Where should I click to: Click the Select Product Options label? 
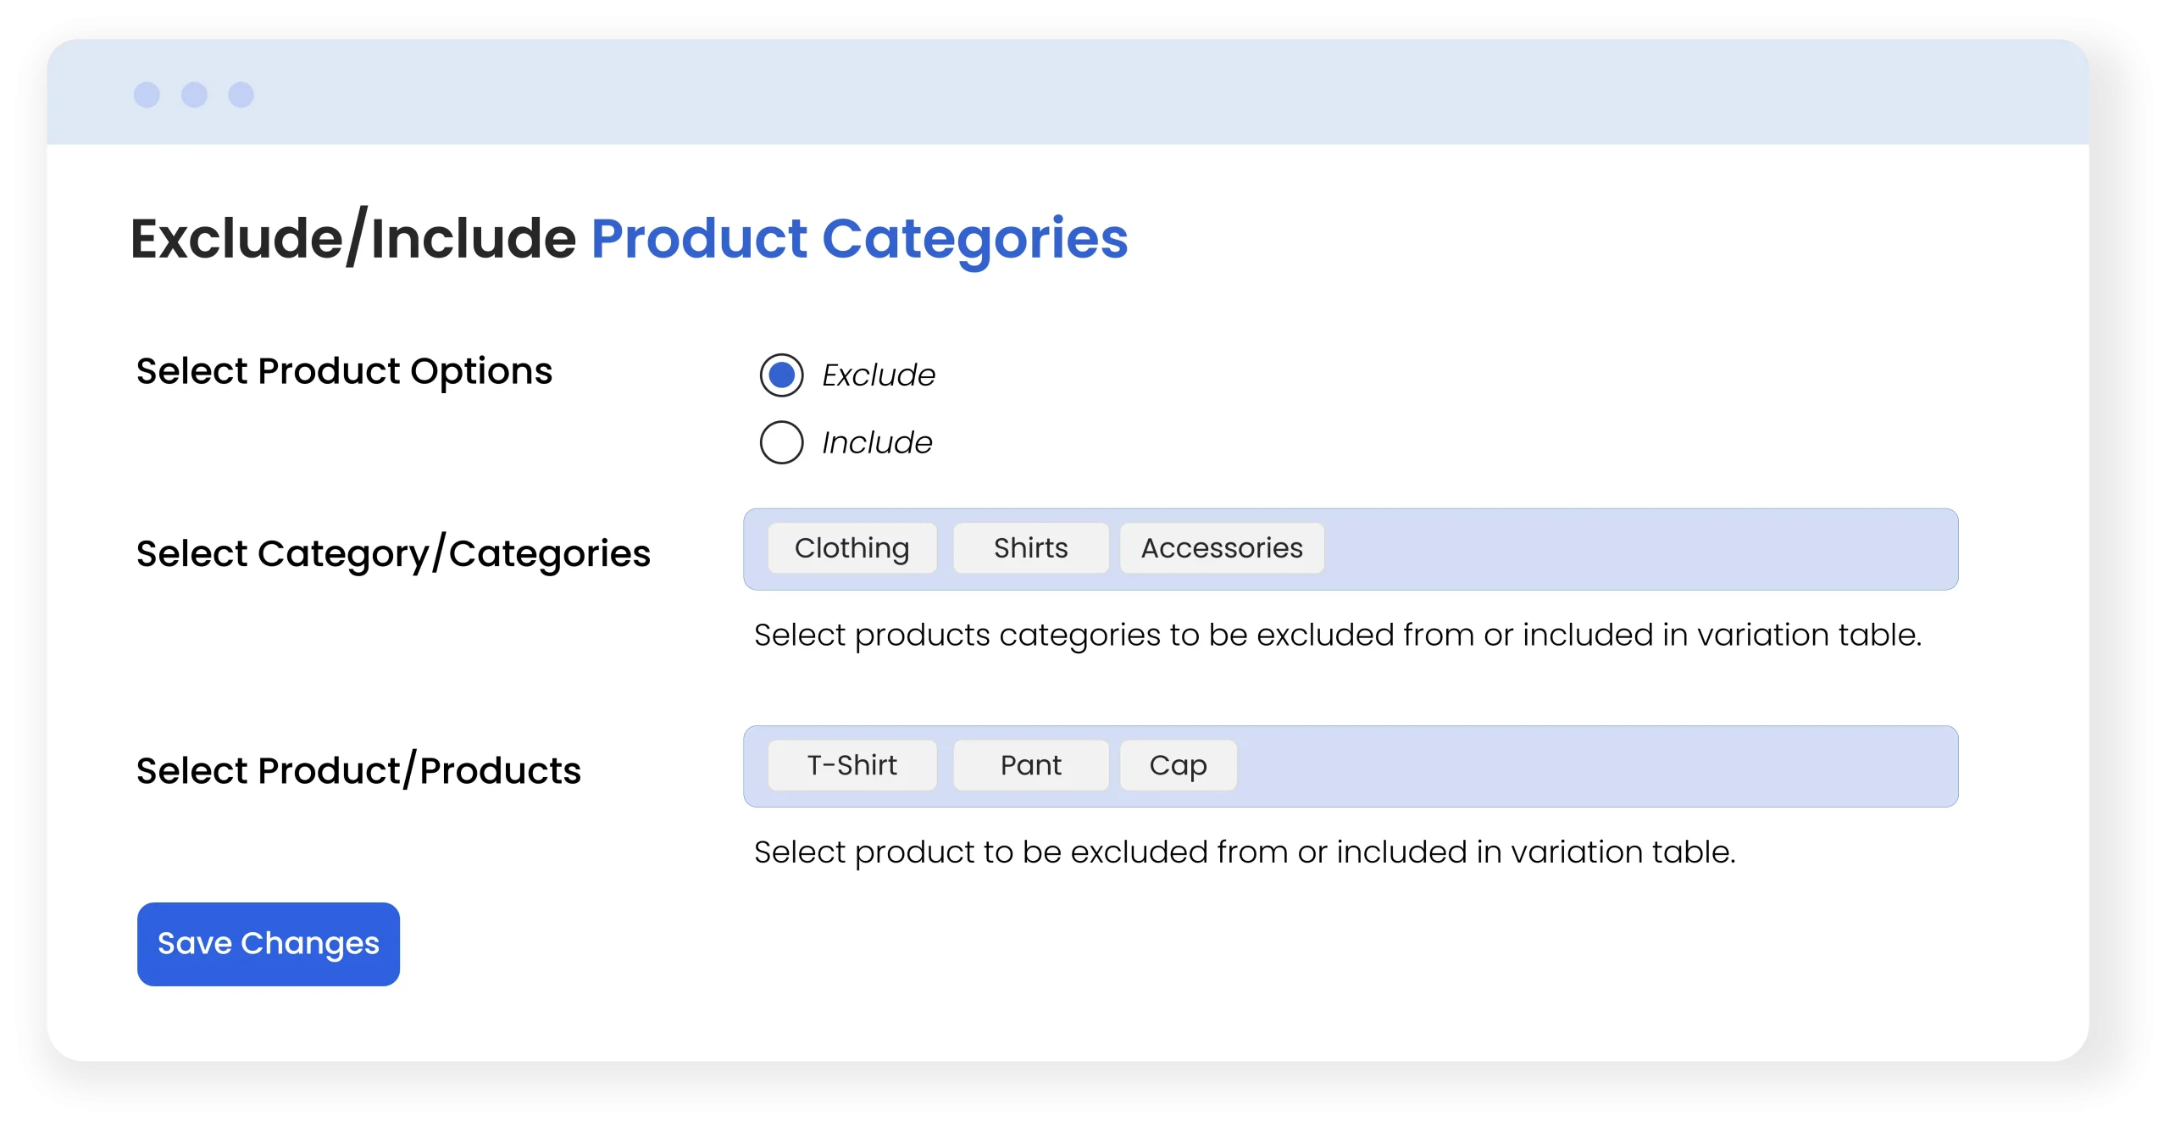point(344,371)
